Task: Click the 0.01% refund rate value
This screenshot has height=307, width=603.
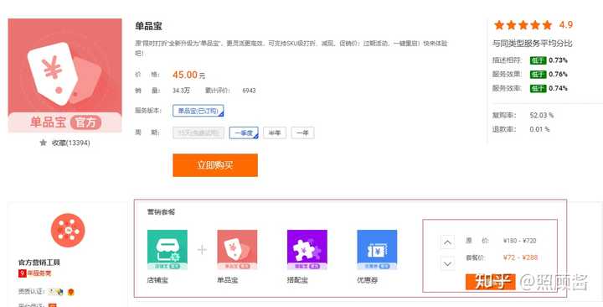Action: (539, 129)
